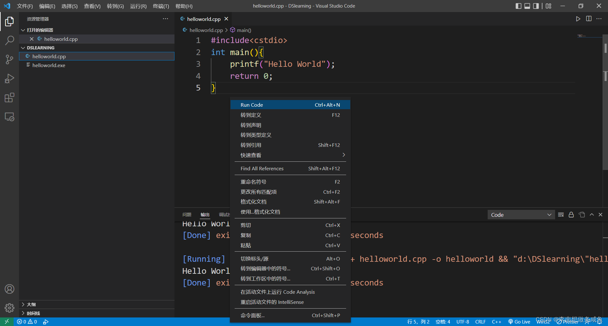608x326 pixels.
Task: Change encoding via UTF-8 status item
Action: (463, 322)
